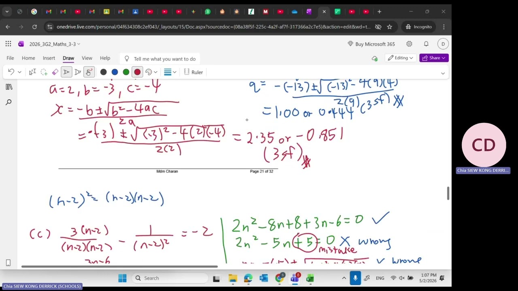Expand the ribbon display options chevron
This screenshot has height=291, width=518.
point(443,73)
